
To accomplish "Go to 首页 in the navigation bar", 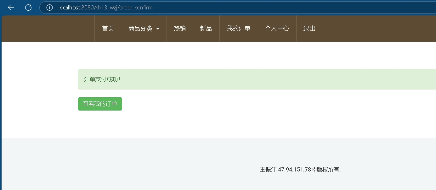I will [108, 29].
